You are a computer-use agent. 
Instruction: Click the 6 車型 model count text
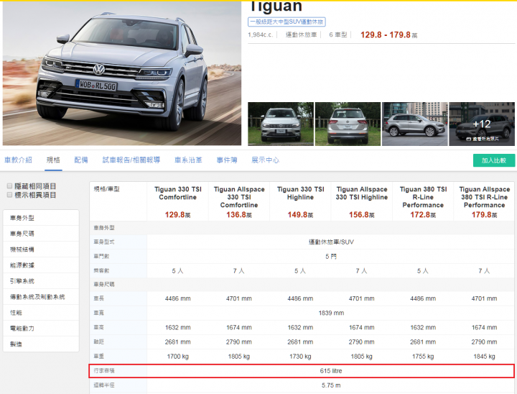pyautogui.click(x=338, y=35)
